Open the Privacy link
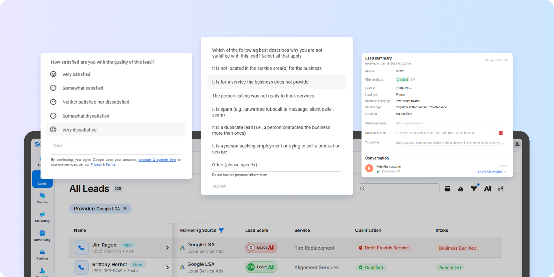 [x=96, y=165]
